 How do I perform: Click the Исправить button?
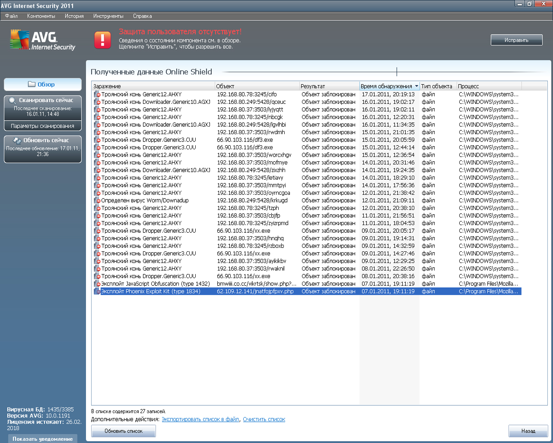[x=516, y=40]
